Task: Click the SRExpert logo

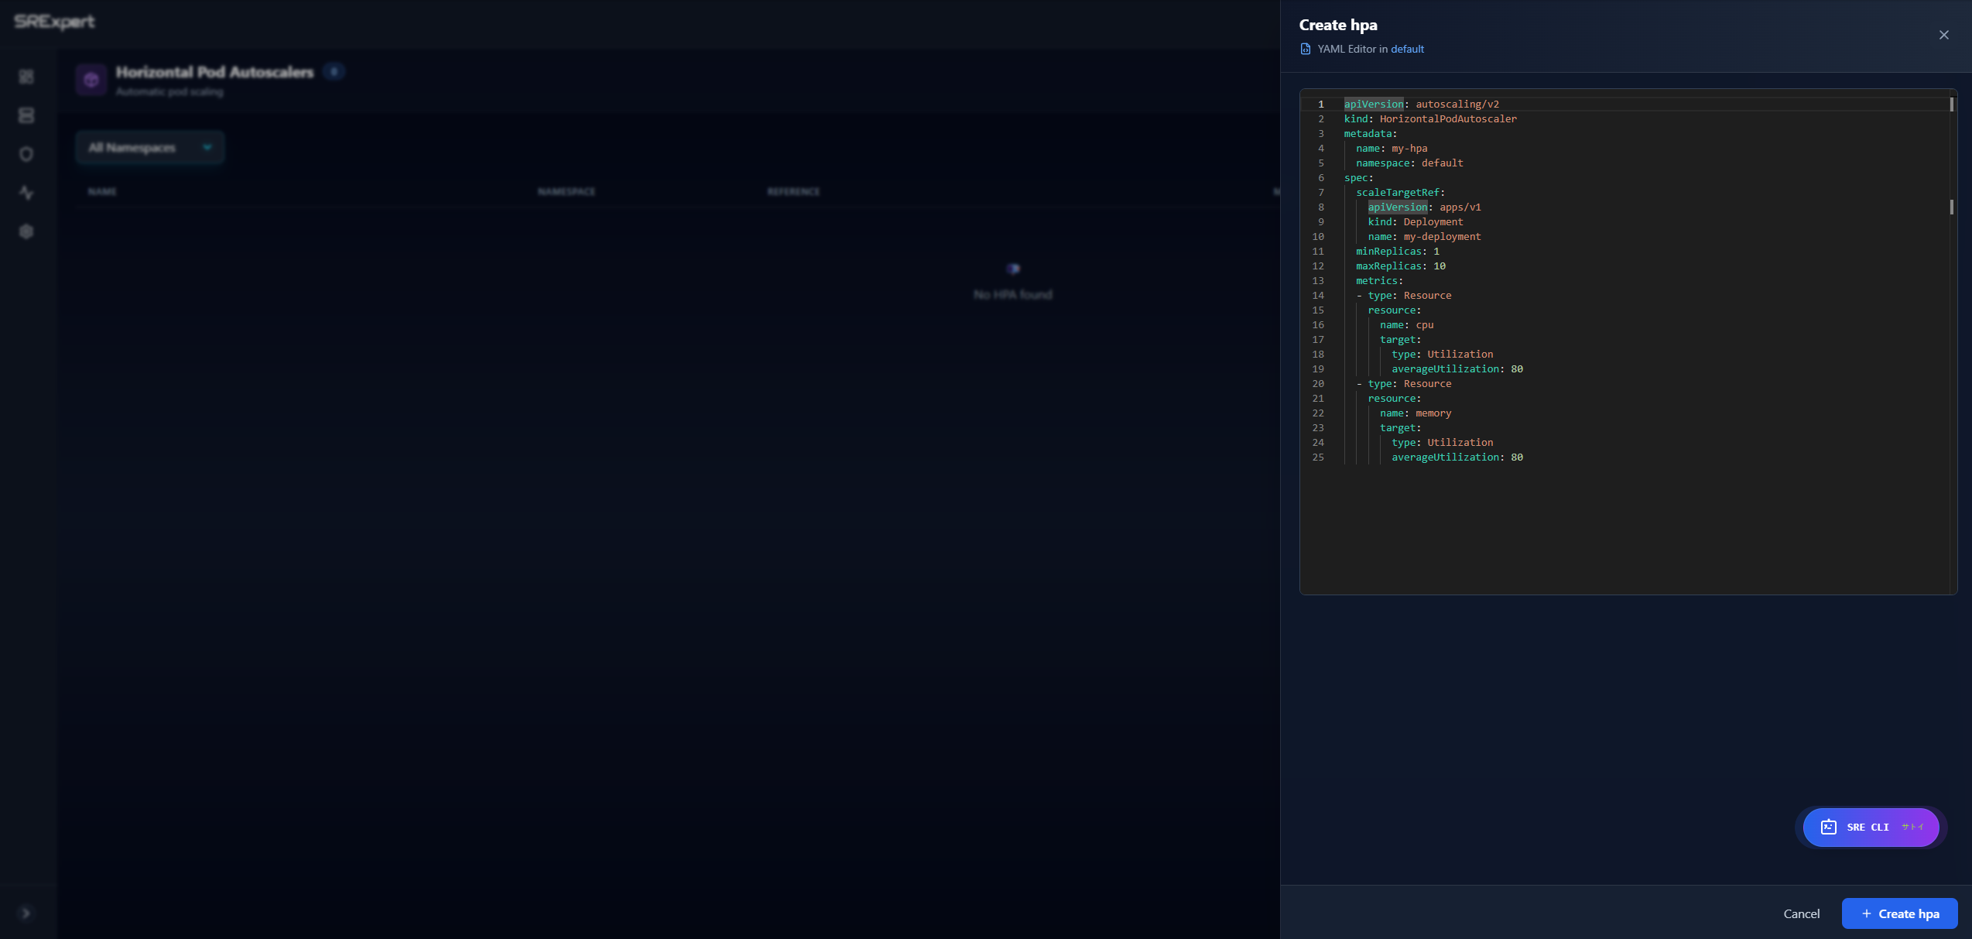Action: coord(53,22)
